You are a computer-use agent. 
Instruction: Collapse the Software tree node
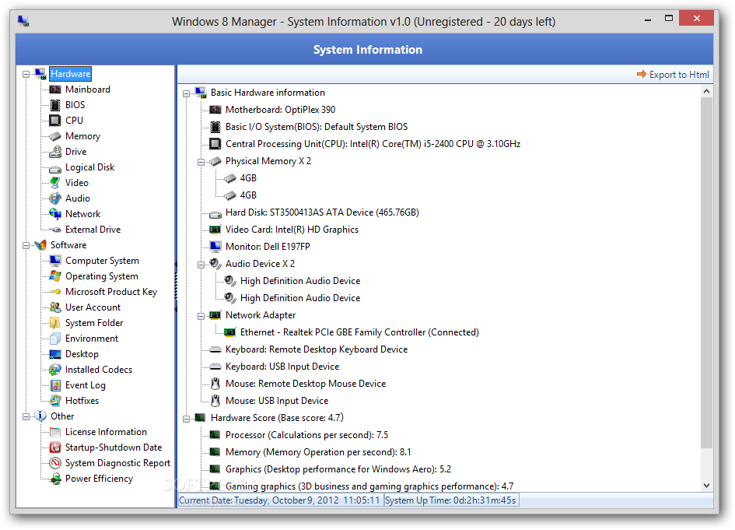point(26,245)
